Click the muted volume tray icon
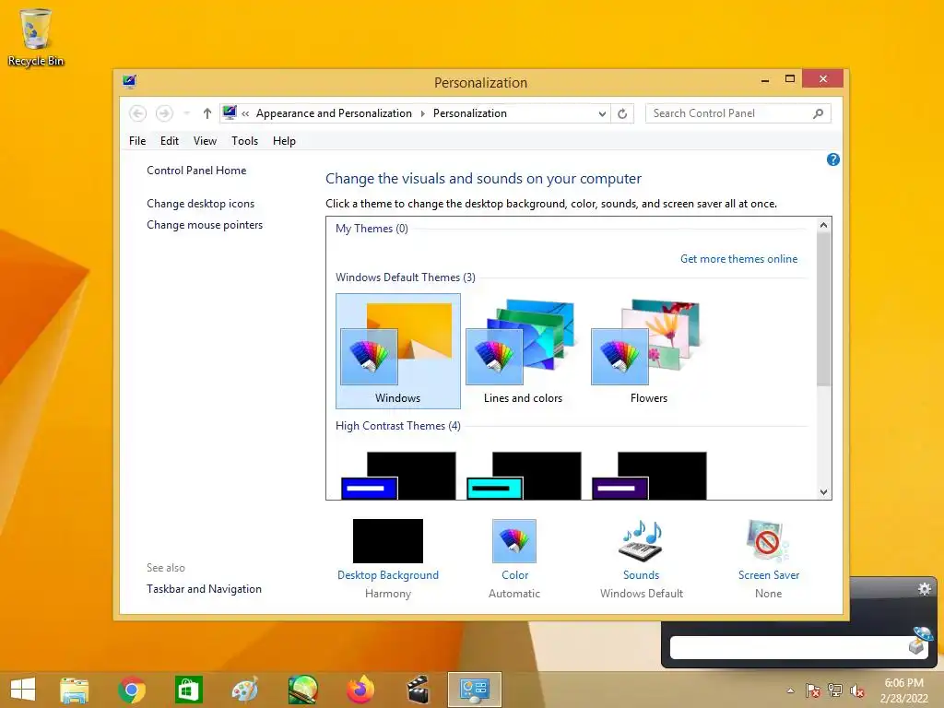This screenshot has height=708, width=944. (x=857, y=690)
